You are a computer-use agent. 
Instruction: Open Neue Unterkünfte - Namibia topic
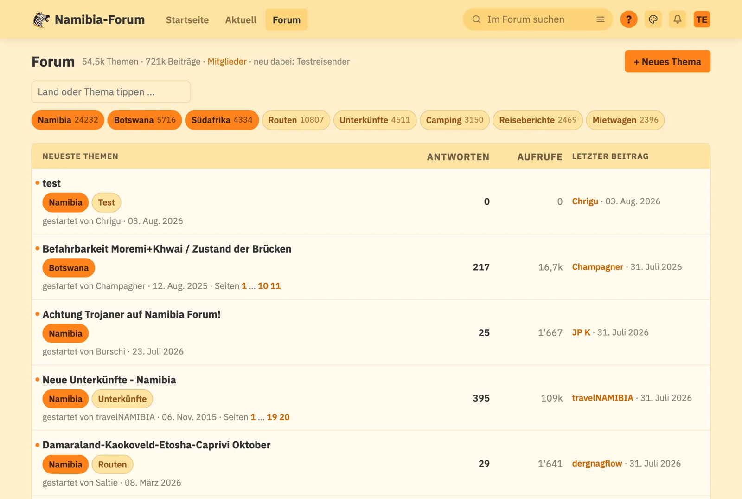pyautogui.click(x=109, y=380)
